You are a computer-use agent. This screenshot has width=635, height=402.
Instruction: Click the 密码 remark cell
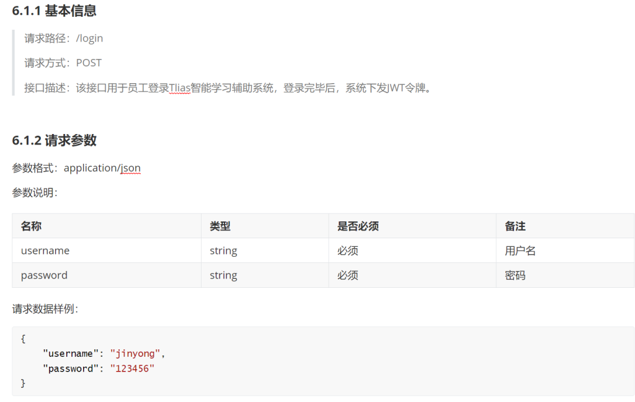coord(515,275)
